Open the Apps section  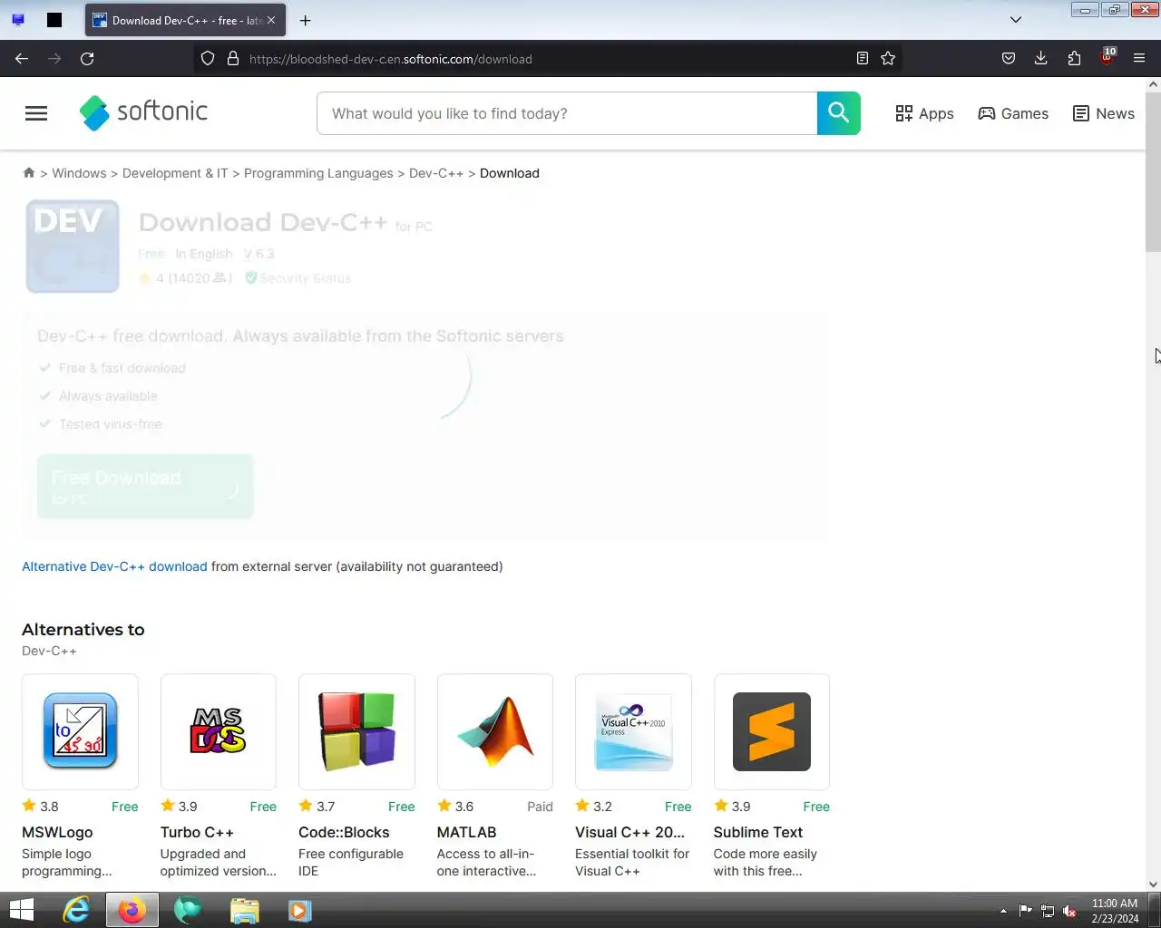click(x=924, y=113)
